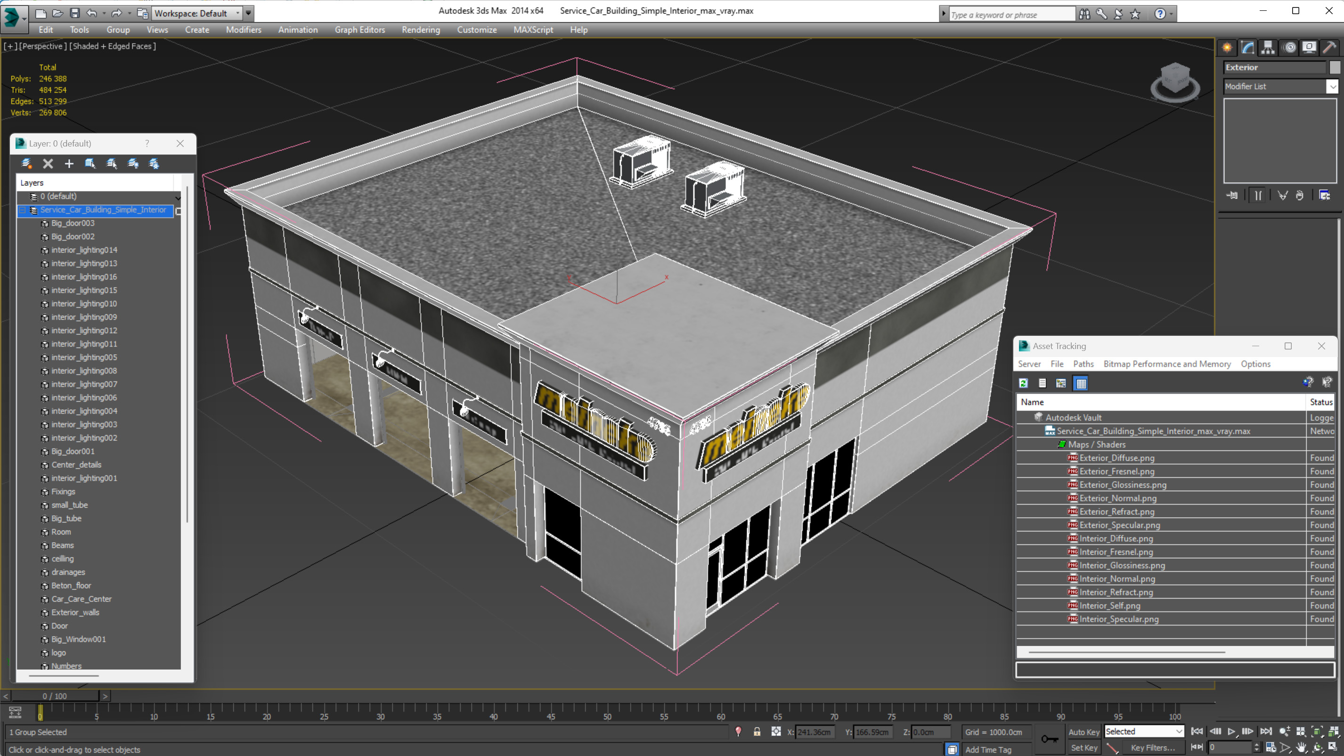Click the Set Keys large key icon
This screenshot has width=1344, height=756.
tap(1049, 739)
